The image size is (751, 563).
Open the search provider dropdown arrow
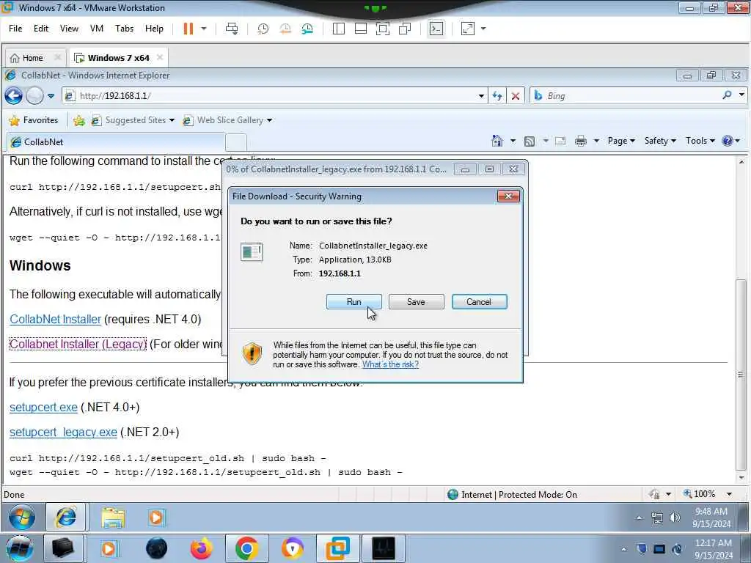coord(741,95)
